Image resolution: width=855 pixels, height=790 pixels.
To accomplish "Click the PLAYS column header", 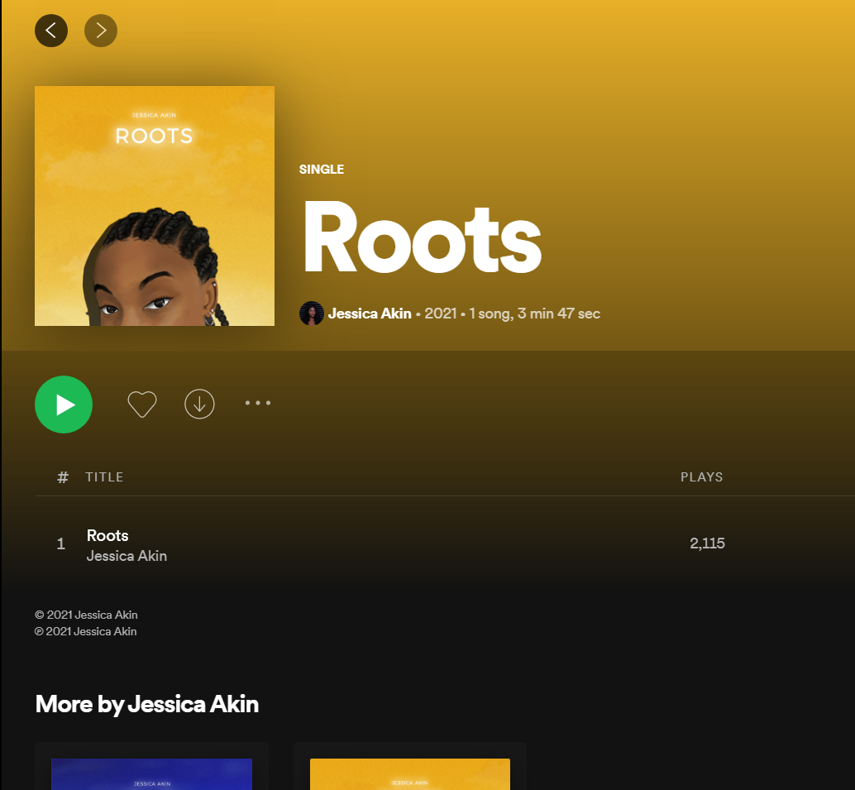I will (x=702, y=476).
